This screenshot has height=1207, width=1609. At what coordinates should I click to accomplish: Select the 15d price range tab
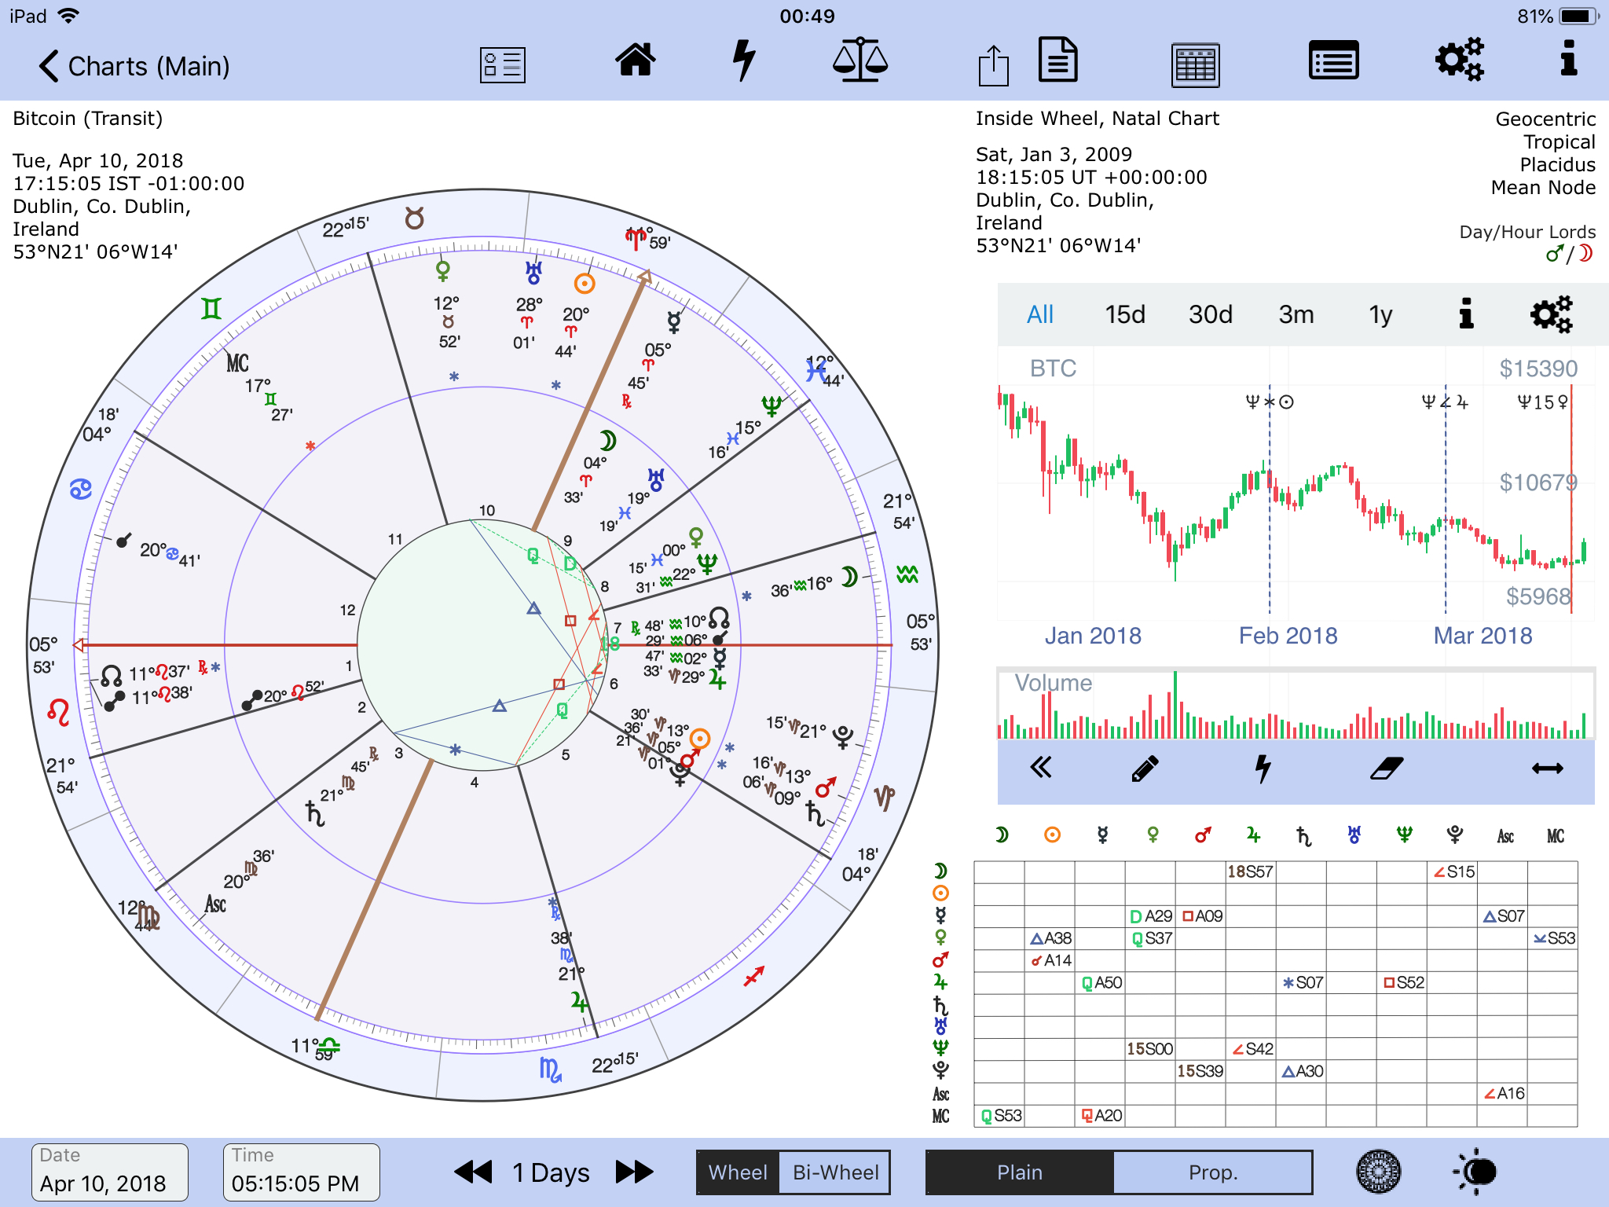(1125, 314)
